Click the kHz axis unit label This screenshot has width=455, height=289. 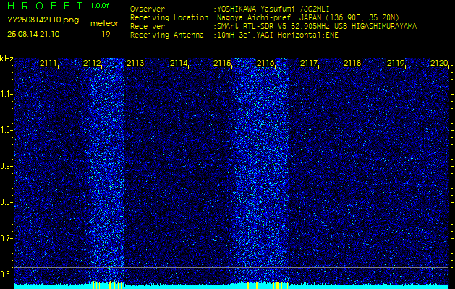click(x=7, y=59)
